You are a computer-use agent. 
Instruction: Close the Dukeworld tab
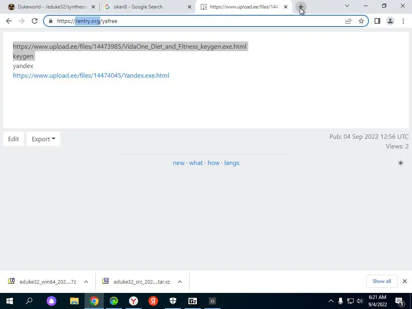(93, 7)
